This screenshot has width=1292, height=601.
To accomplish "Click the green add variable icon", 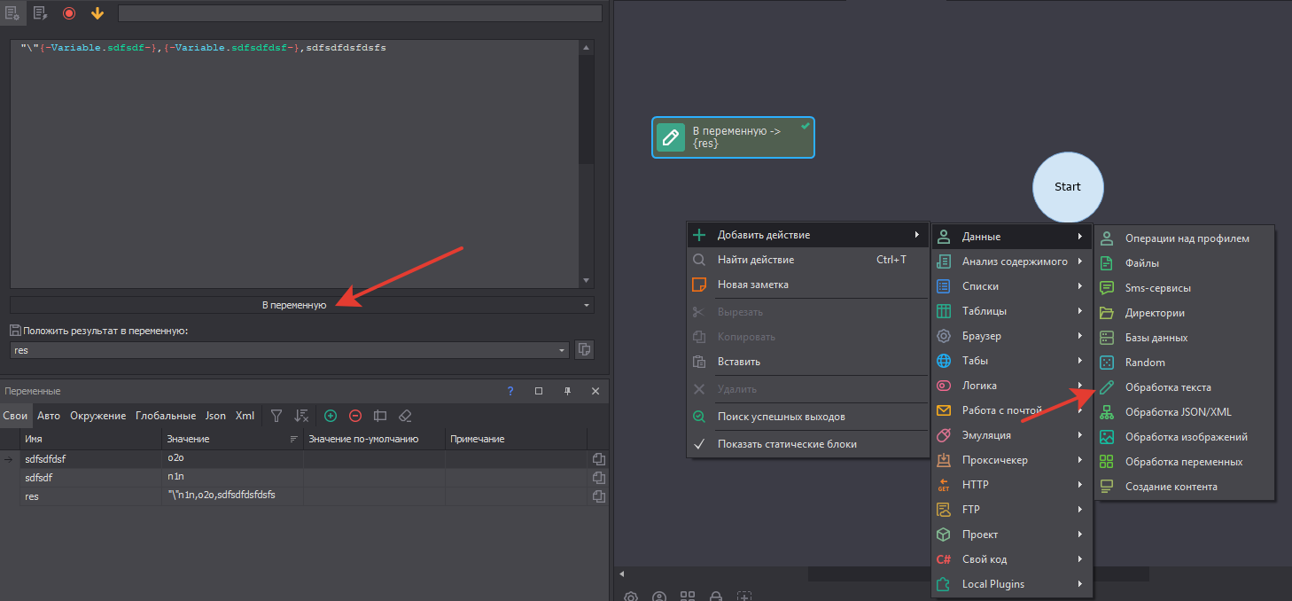I will click(331, 416).
